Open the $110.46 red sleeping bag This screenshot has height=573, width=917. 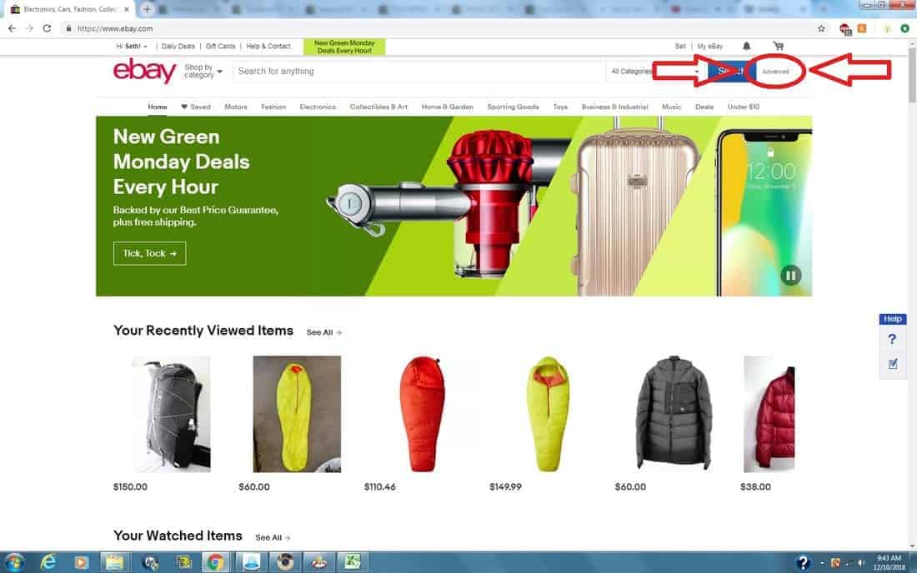pyautogui.click(x=423, y=414)
